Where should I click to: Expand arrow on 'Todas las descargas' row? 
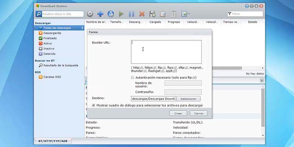pos(82,28)
